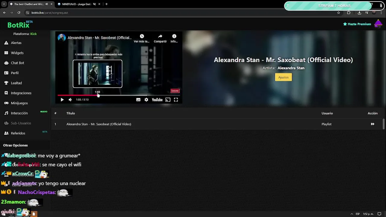Click the BotRix logo

[x=19, y=25]
